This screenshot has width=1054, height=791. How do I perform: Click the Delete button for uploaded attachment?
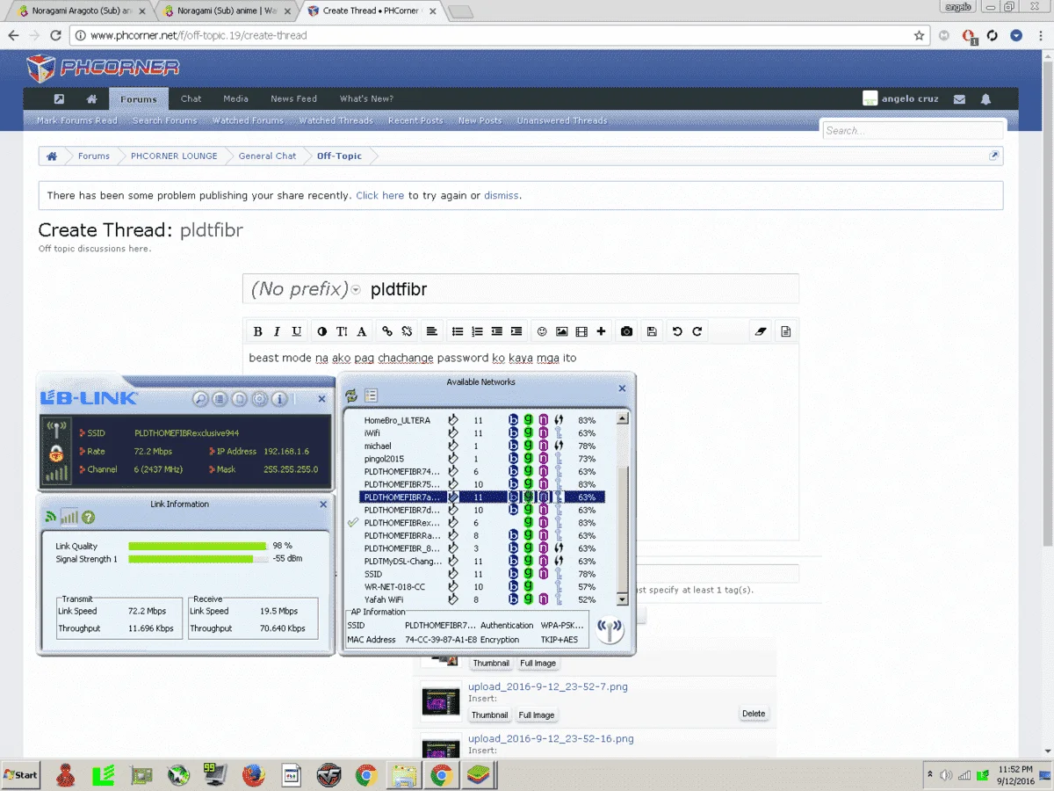pyautogui.click(x=754, y=714)
